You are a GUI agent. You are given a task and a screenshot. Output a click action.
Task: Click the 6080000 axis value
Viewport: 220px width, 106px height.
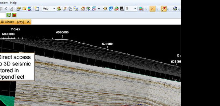pos(8,34)
